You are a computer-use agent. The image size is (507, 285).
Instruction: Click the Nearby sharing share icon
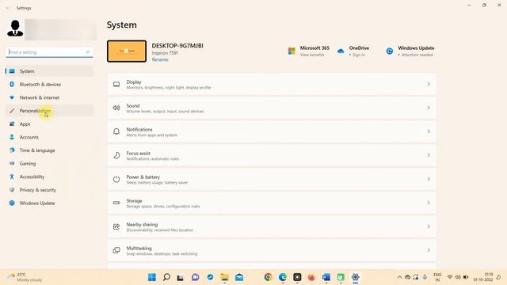[x=116, y=226]
